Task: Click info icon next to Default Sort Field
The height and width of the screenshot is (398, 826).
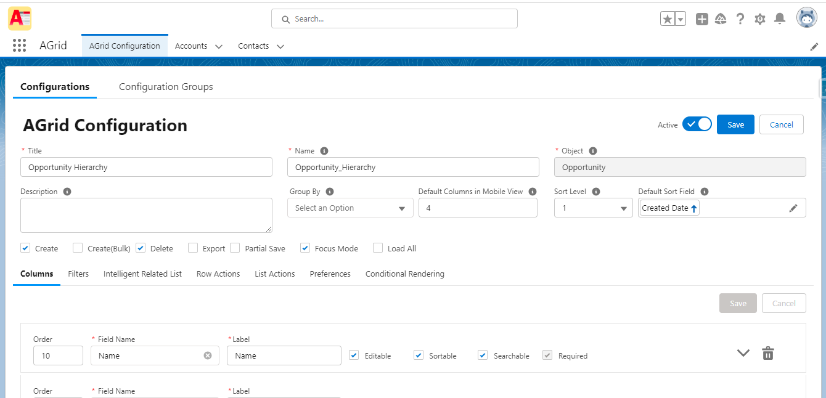Action: click(705, 192)
